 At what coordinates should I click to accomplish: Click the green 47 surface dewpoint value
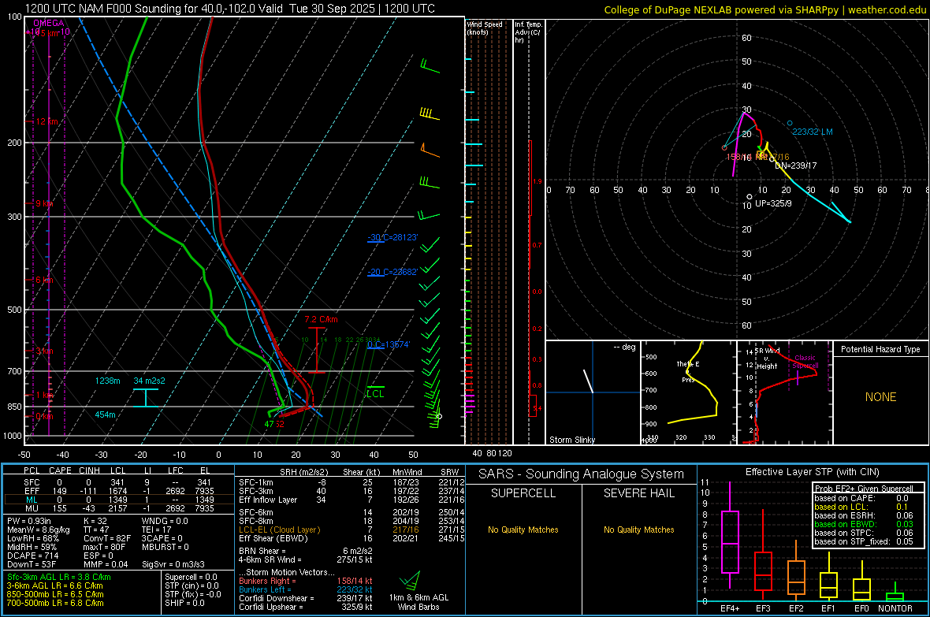pos(270,424)
